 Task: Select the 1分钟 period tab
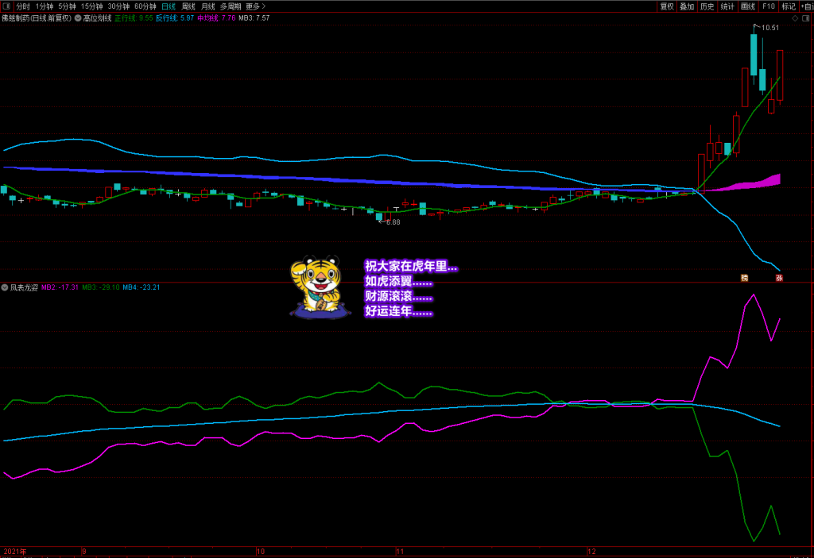coord(45,6)
